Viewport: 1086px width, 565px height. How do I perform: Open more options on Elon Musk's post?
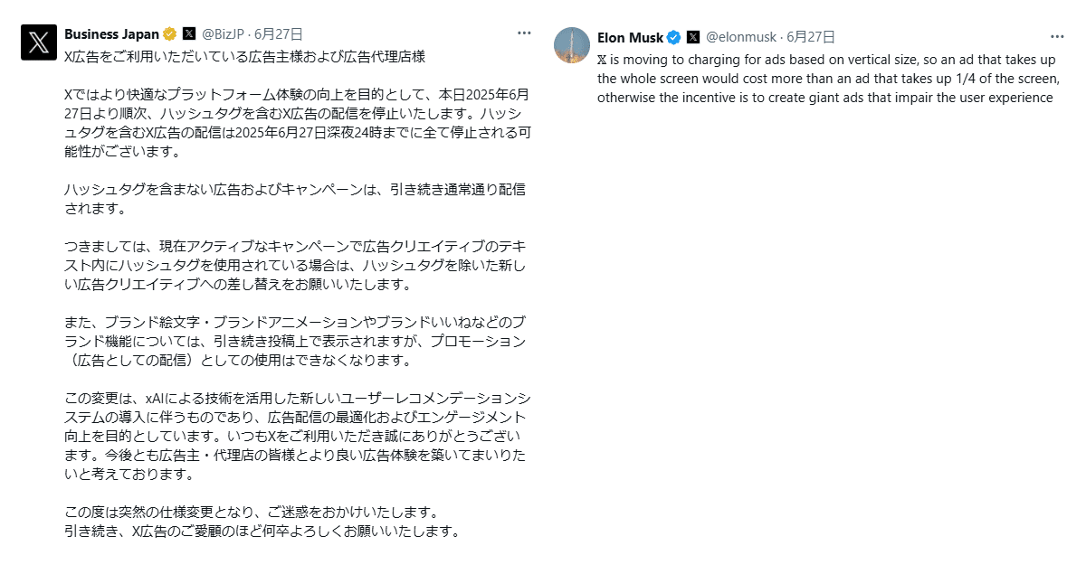(1057, 37)
